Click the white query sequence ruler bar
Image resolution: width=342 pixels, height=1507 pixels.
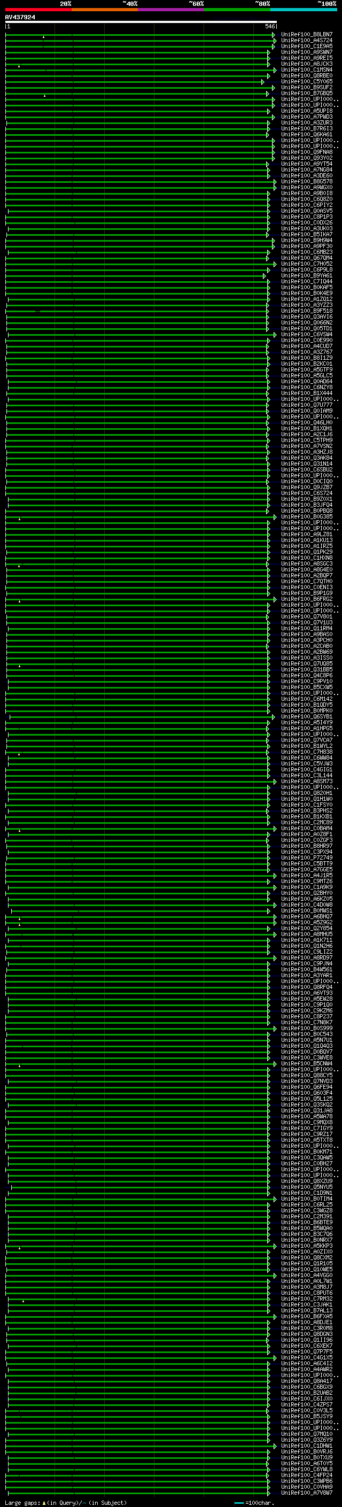pos(141,22)
